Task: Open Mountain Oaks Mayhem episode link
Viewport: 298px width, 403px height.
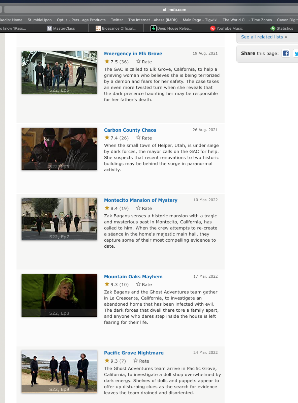Action: tap(133, 277)
